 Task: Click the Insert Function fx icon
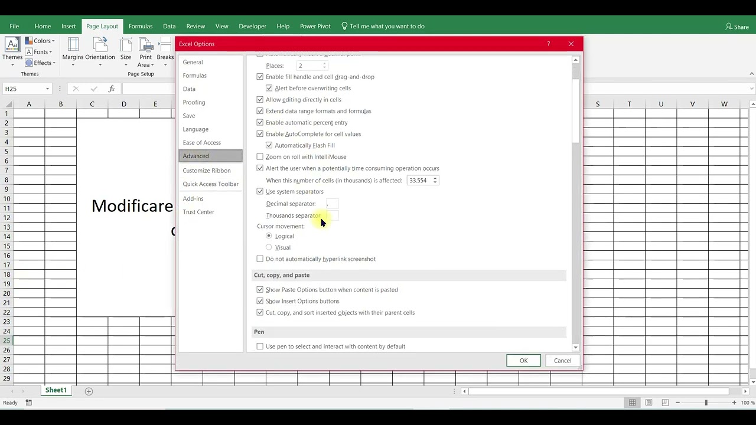tap(111, 89)
